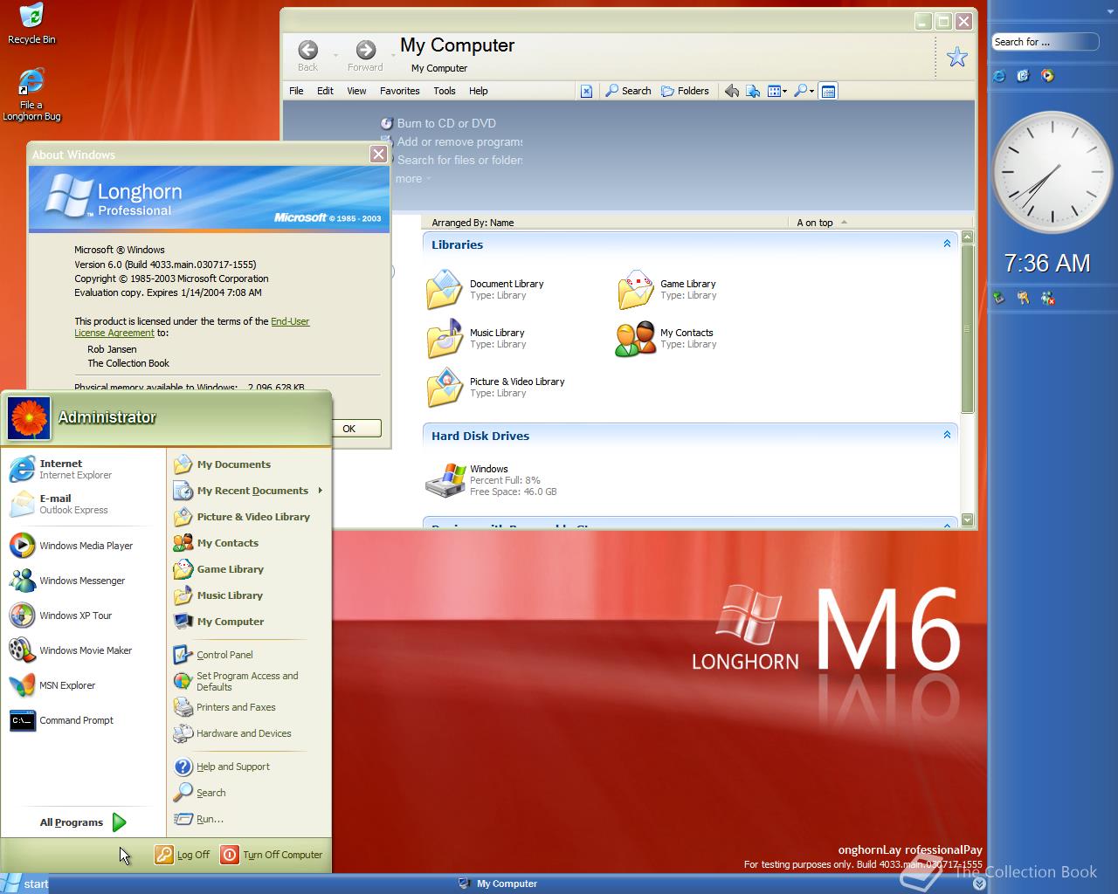The height and width of the screenshot is (894, 1118).
Task: Click the start button on taskbar
Action: pos(24,883)
